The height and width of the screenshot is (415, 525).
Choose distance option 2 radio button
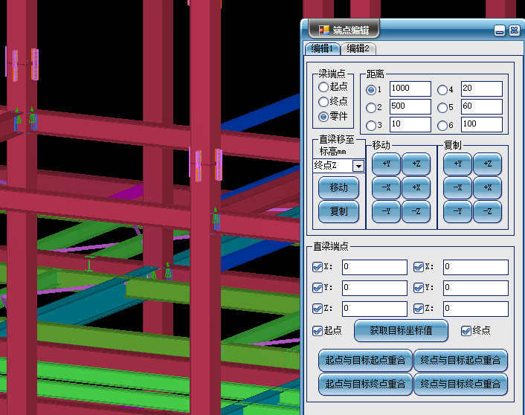click(371, 108)
